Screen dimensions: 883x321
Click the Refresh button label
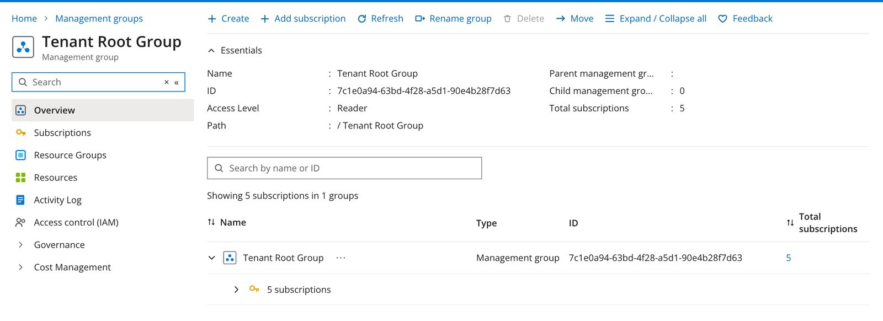click(x=387, y=19)
